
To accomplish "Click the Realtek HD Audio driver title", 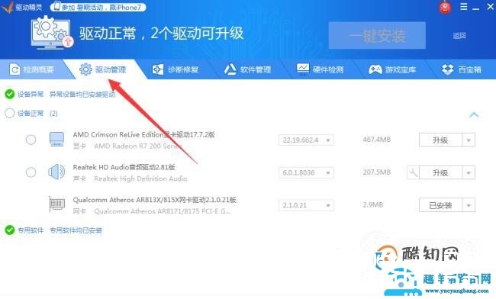I will point(124,167).
